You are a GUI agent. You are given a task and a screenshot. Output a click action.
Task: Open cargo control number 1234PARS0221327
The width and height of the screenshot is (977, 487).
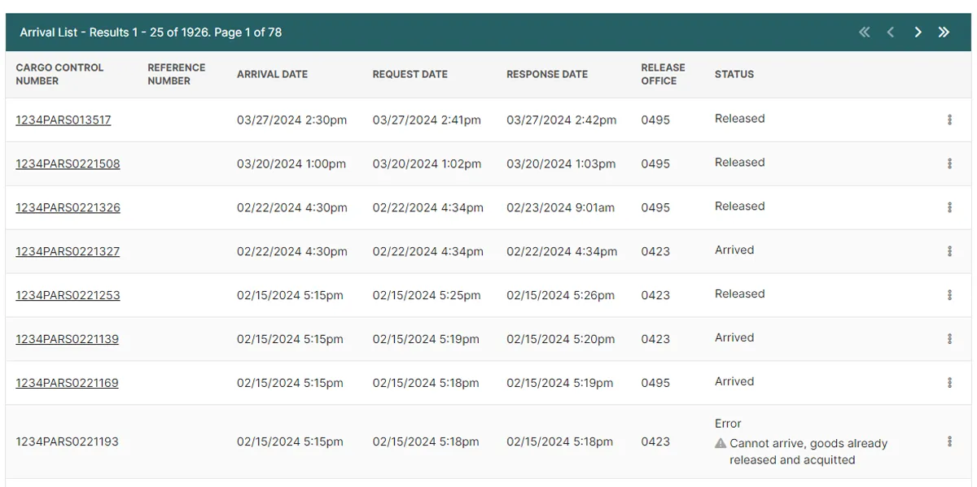point(68,252)
